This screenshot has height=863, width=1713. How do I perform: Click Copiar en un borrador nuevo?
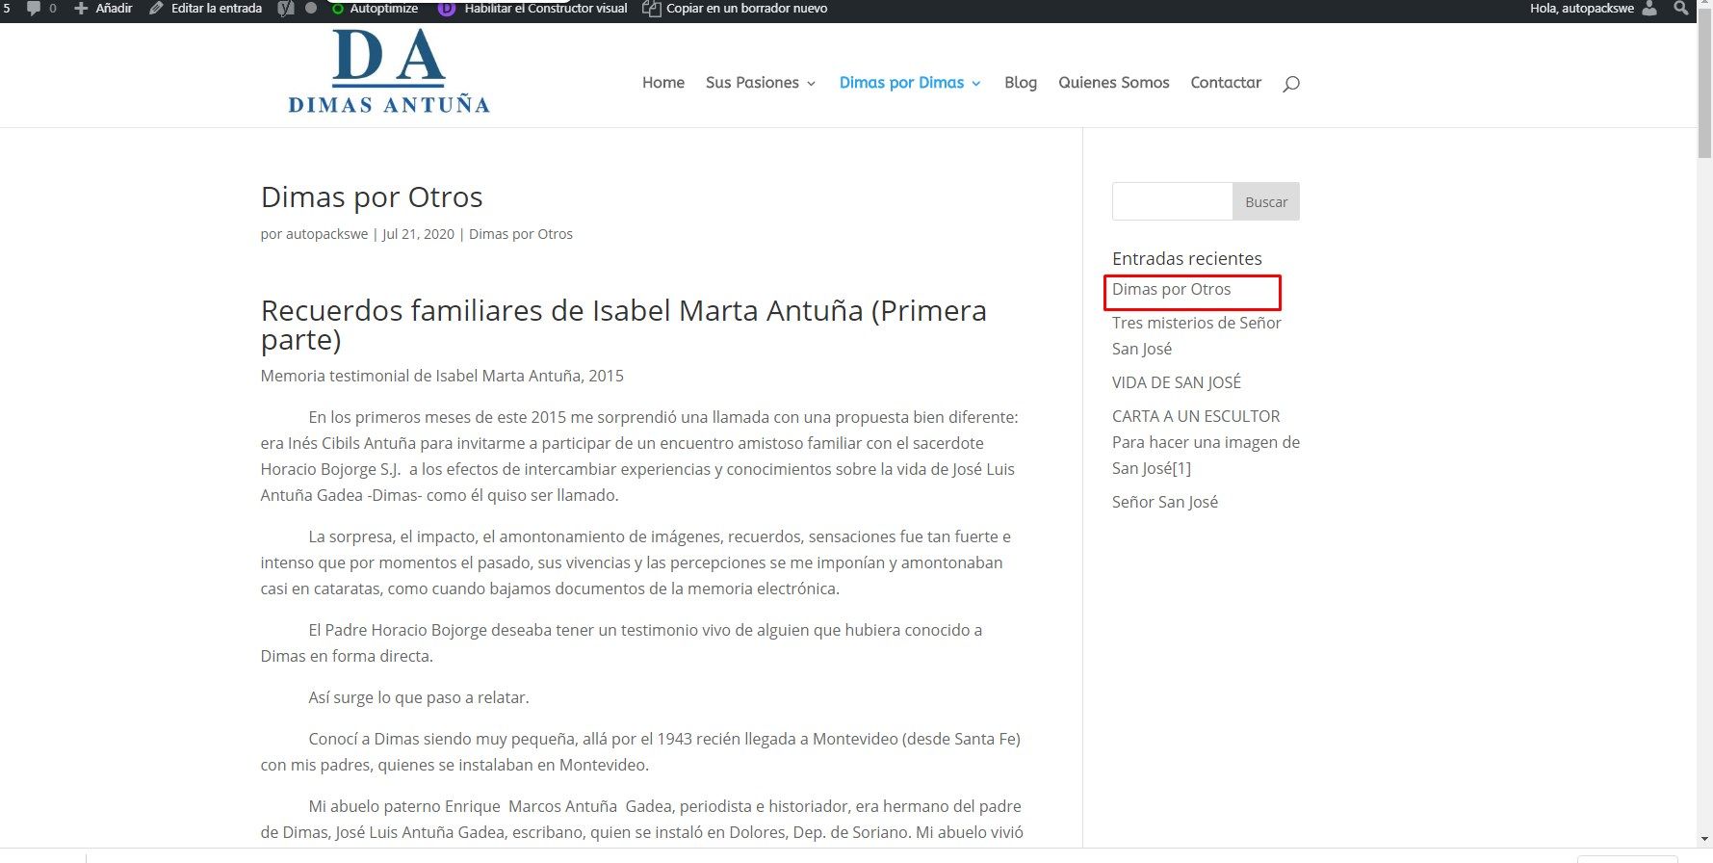(x=736, y=8)
